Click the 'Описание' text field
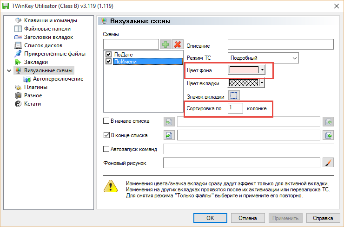The image size is (344, 227). pyautogui.click(x=281, y=44)
